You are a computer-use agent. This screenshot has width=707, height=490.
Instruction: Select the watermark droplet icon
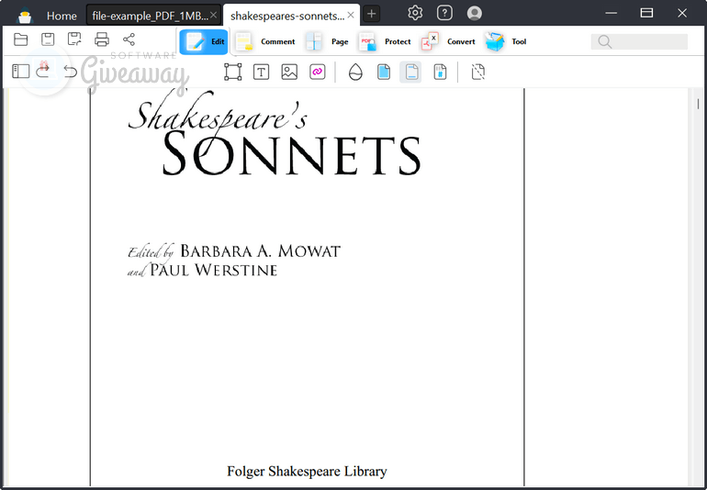point(355,72)
